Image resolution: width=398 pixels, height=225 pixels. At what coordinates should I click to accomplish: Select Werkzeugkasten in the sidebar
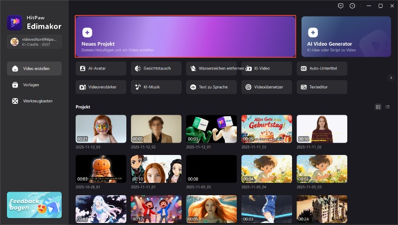34,101
